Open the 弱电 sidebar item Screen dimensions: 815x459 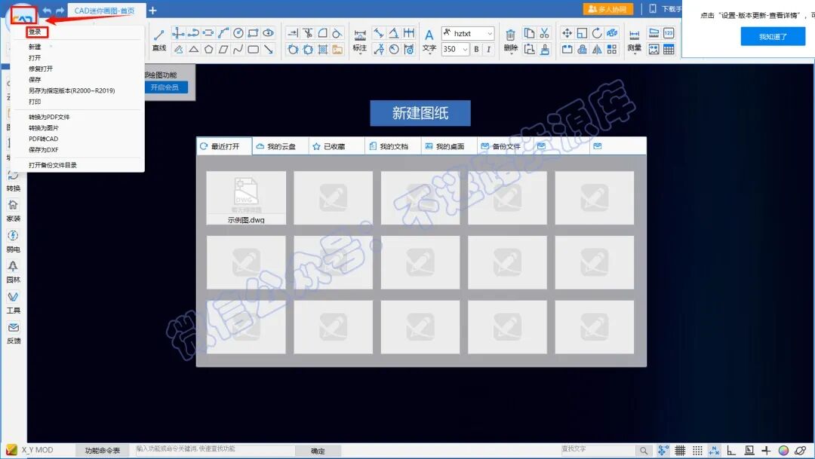14,241
